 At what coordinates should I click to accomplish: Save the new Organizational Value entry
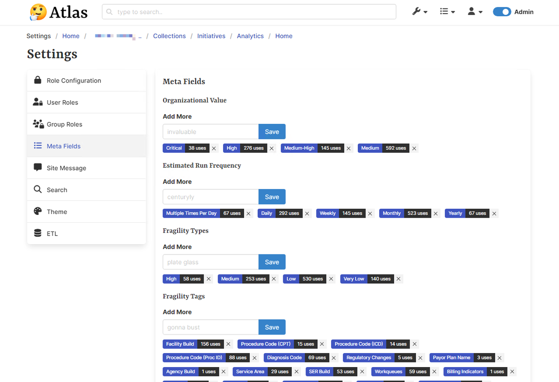click(272, 131)
